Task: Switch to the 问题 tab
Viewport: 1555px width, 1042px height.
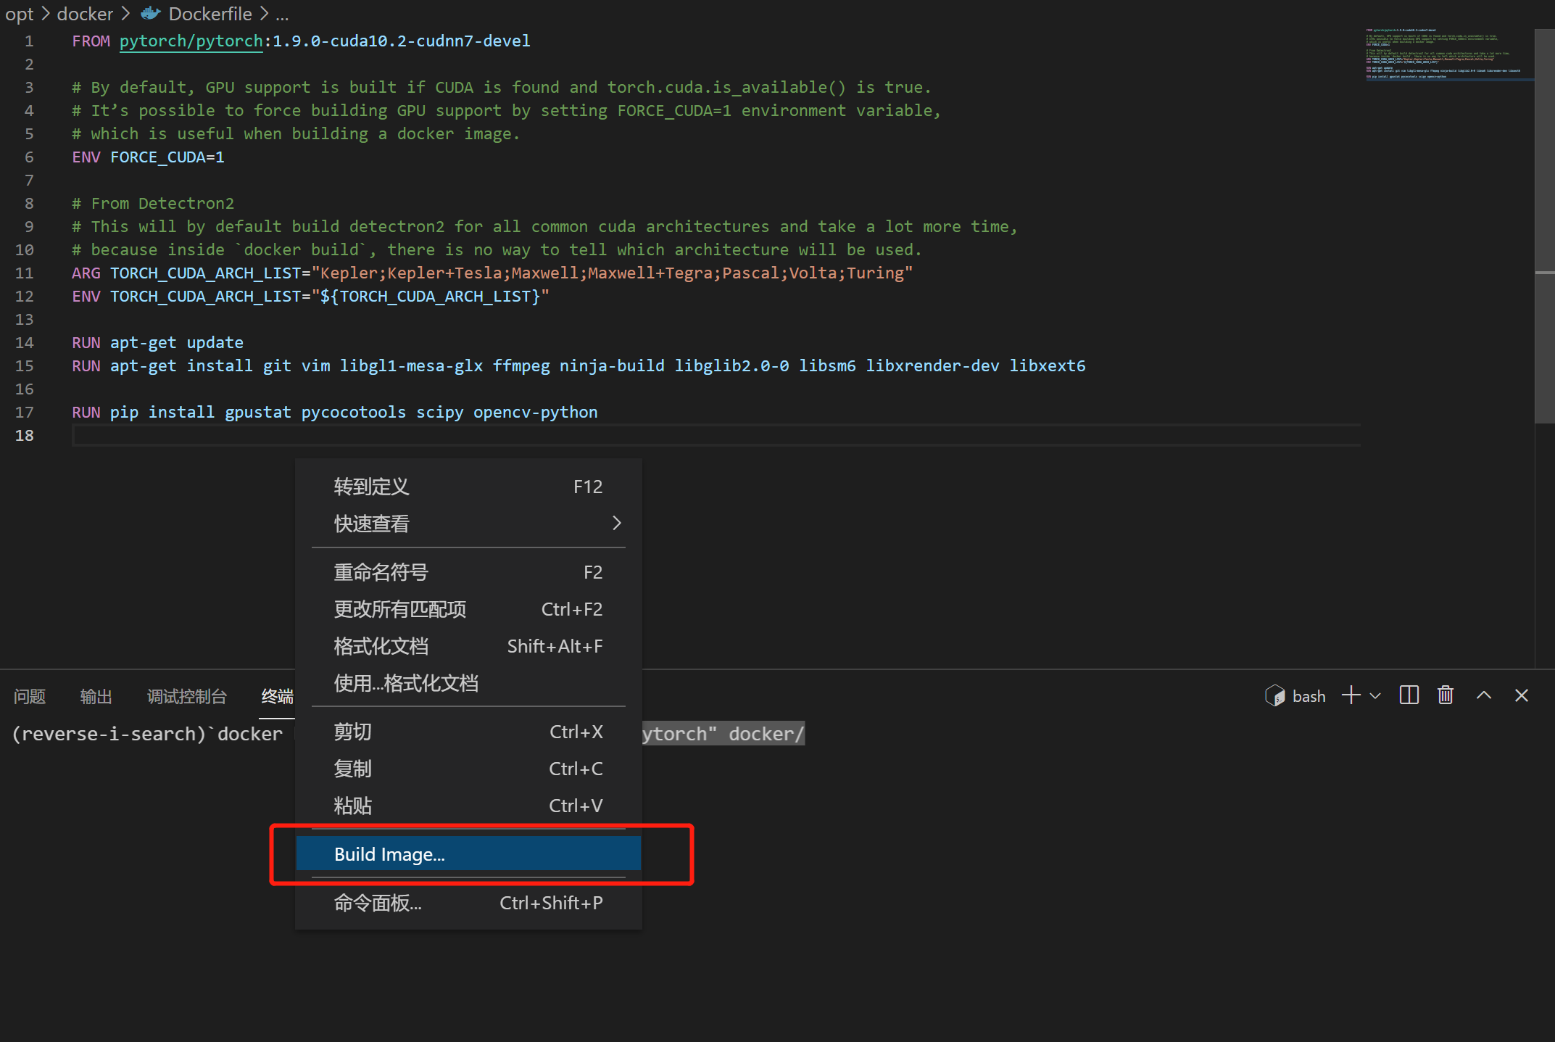Action: (x=29, y=696)
